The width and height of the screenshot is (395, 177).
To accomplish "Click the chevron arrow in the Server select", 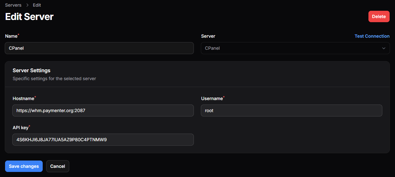I will pyautogui.click(x=384, y=48).
